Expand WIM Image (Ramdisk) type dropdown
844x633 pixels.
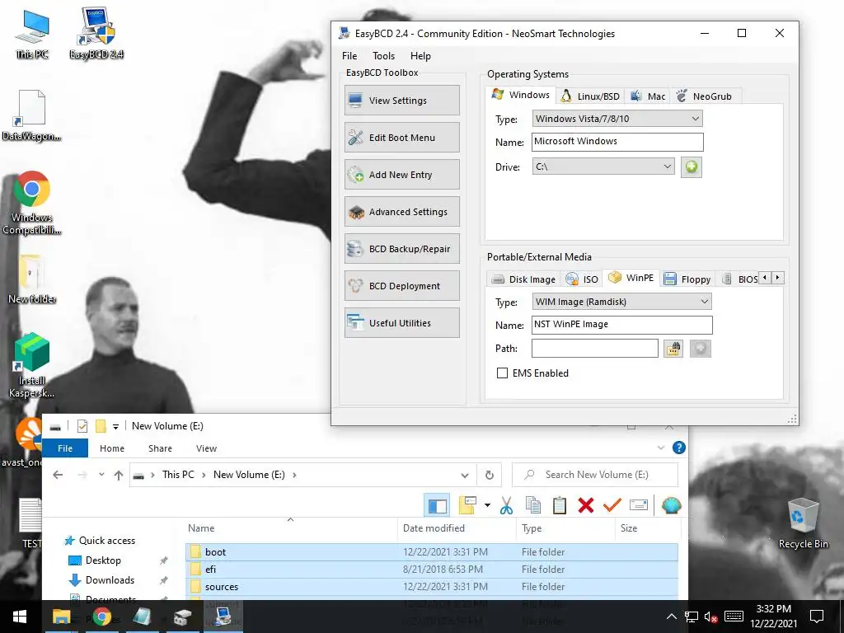pos(621,302)
